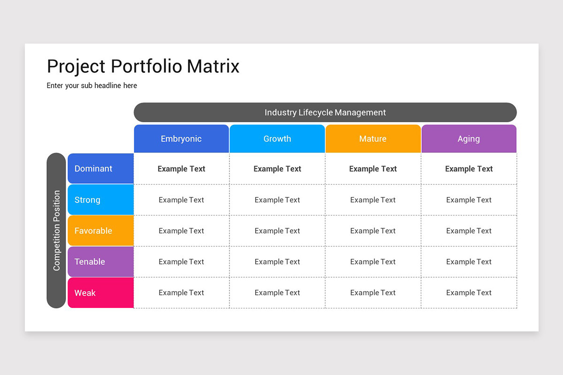The height and width of the screenshot is (375, 563).
Task: Click the Strong row Growth column cell
Action: 277,200
